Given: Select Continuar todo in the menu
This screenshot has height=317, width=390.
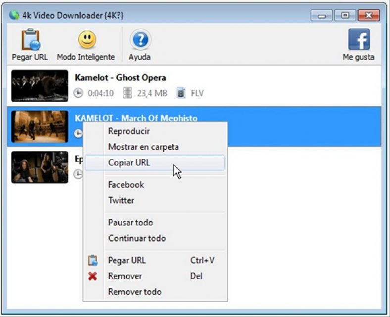Looking at the screenshot, I should click(155, 238).
